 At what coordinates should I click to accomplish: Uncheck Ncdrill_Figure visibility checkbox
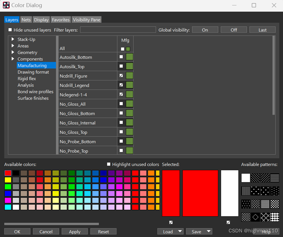pyautogui.click(x=121, y=76)
